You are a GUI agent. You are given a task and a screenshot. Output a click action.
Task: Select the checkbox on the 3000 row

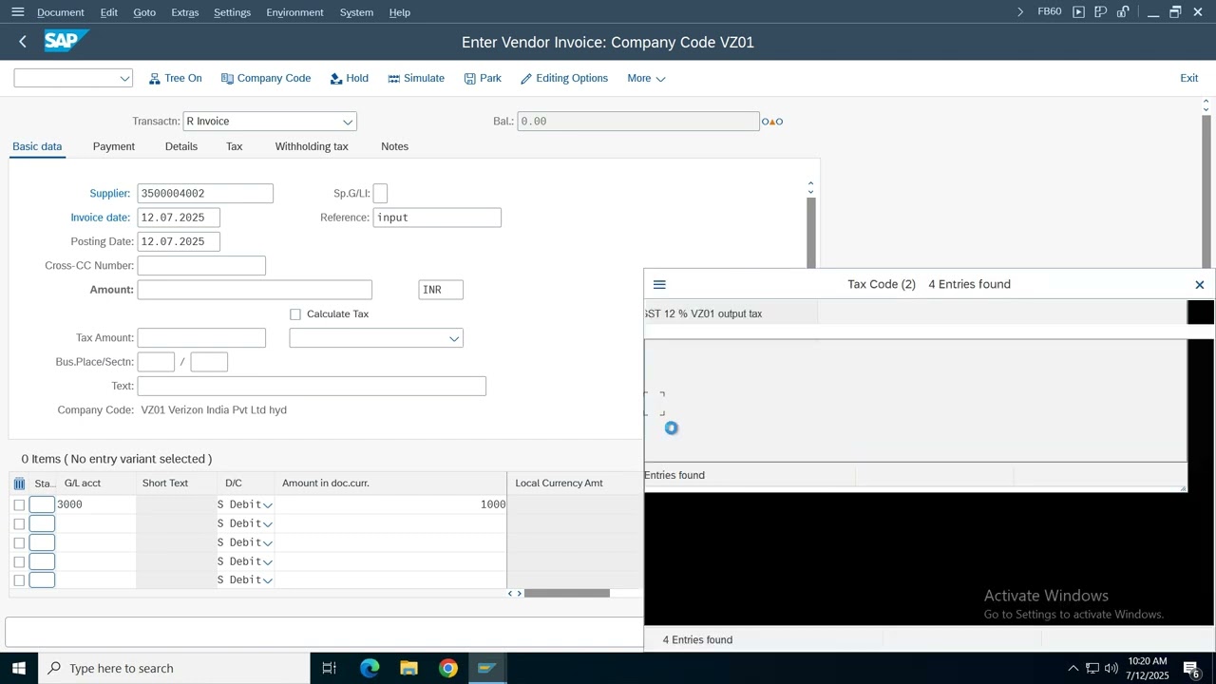[x=19, y=504]
